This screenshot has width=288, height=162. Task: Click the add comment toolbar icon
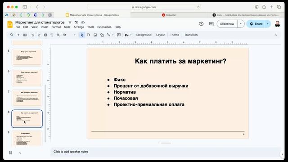[119, 35]
